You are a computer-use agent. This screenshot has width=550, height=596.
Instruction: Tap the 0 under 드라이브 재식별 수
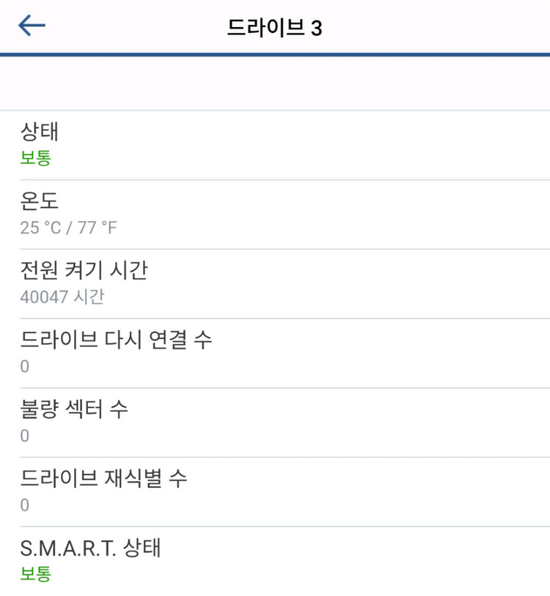[x=25, y=504]
